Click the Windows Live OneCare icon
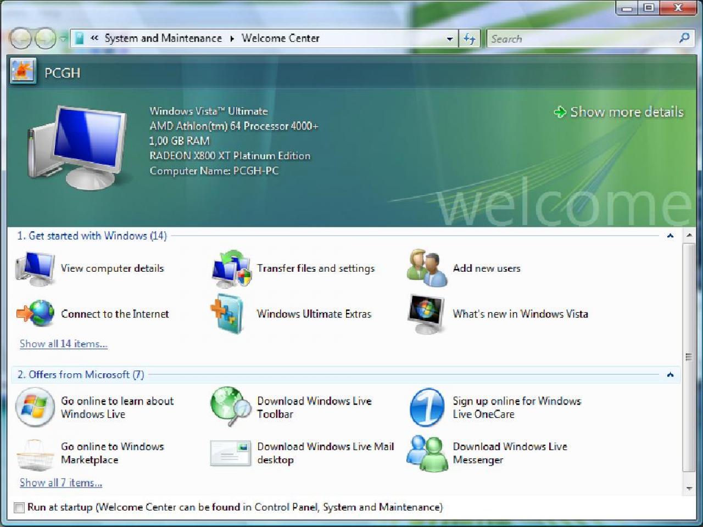 click(x=427, y=407)
